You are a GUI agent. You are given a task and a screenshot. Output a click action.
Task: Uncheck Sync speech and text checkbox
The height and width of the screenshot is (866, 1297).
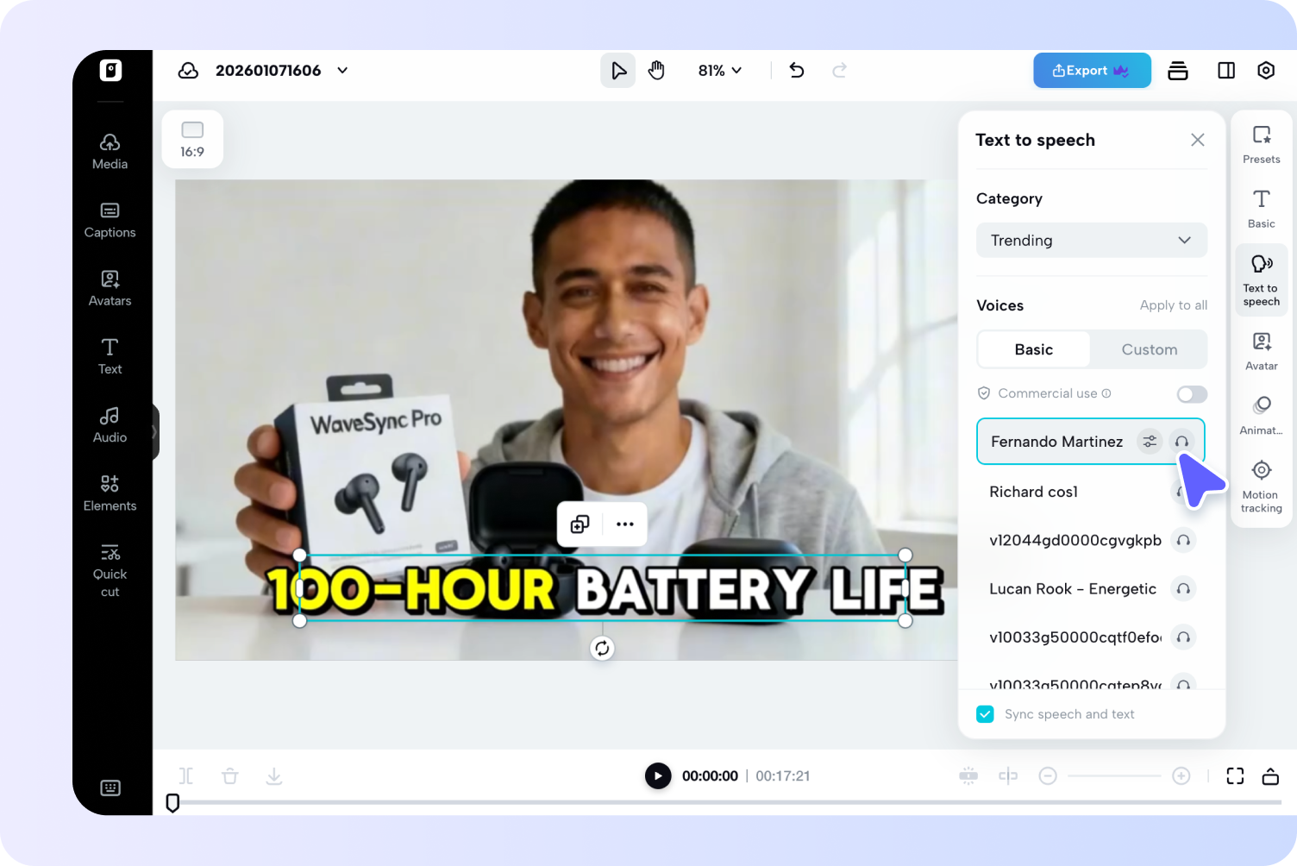point(985,714)
